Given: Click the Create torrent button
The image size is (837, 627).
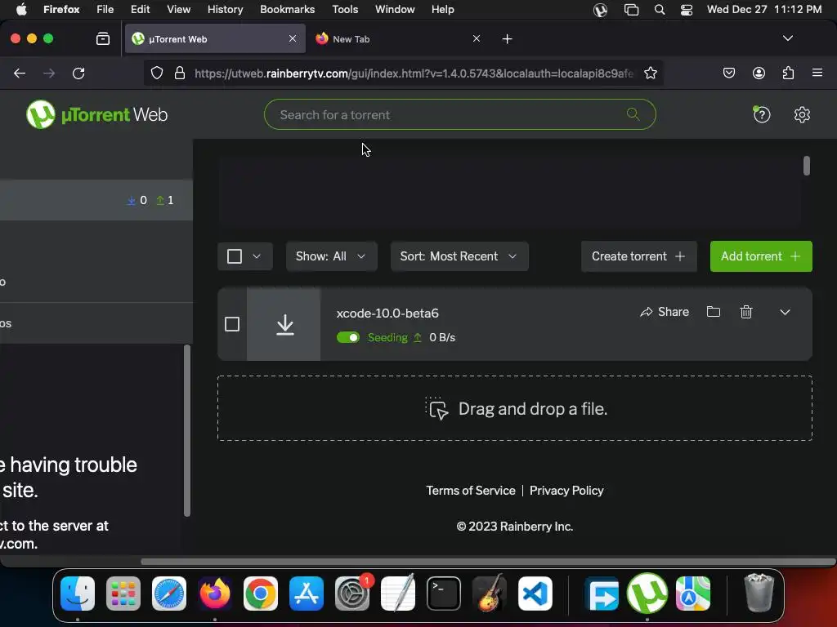Looking at the screenshot, I should click(x=639, y=256).
